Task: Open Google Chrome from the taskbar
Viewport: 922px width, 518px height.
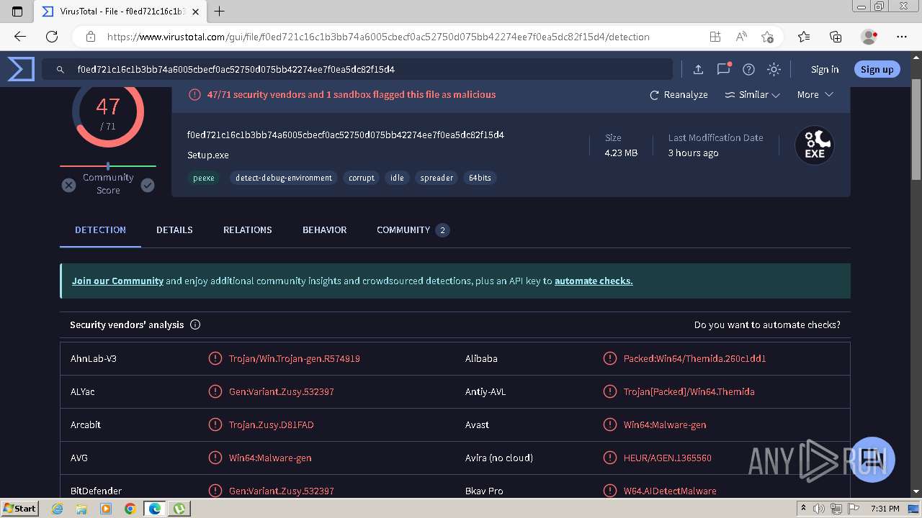Action: [x=130, y=509]
